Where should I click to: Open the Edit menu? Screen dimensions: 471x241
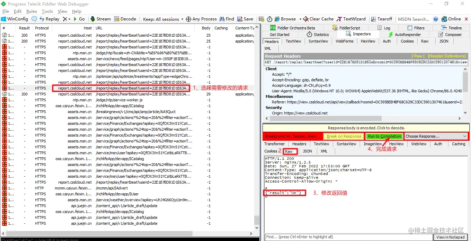(x=18, y=11)
